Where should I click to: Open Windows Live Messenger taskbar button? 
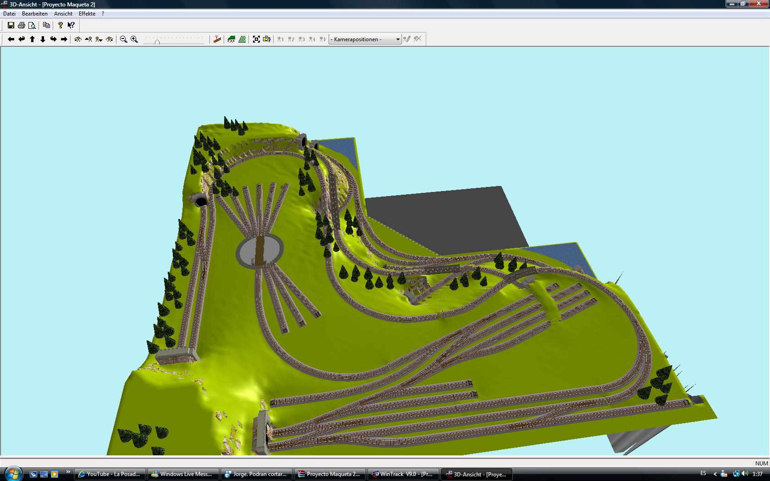click(x=182, y=474)
